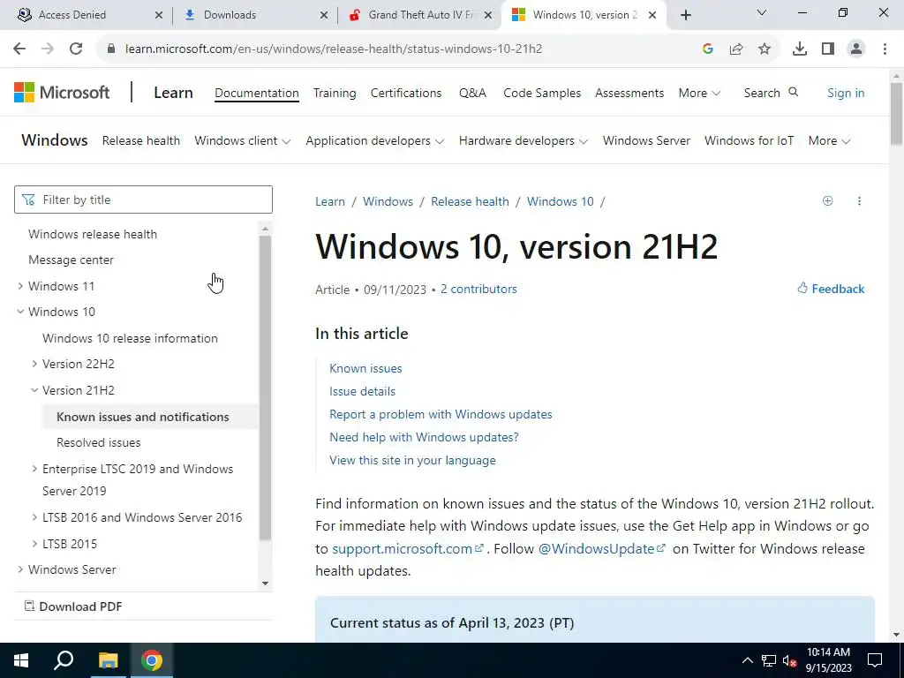The width and height of the screenshot is (904, 678).
Task: Expand Windows Server tree node
Action: tap(21, 569)
